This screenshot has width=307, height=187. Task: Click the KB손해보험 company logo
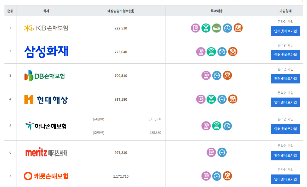[46, 28]
